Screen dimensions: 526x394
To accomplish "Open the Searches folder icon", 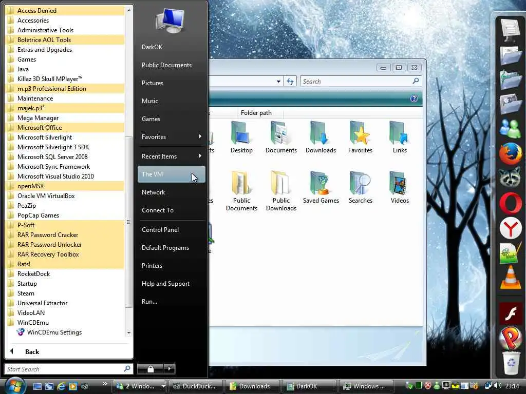I will tap(360, 188).
